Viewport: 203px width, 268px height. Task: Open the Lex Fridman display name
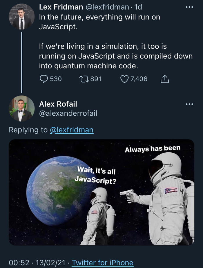61,7
